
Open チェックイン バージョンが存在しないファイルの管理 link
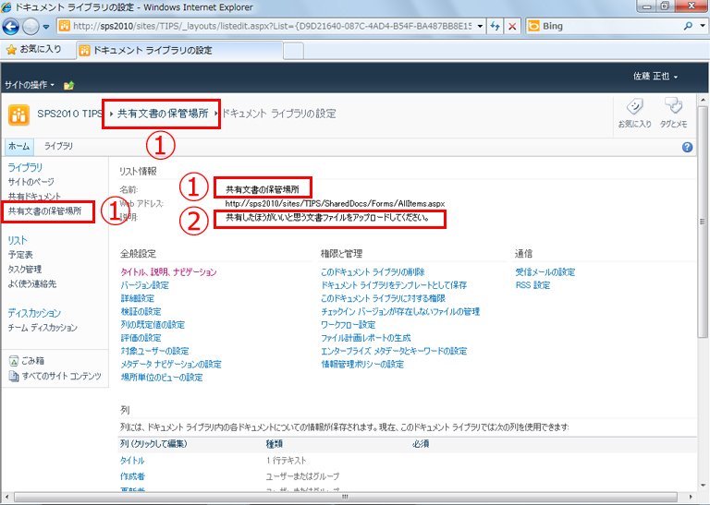[x=400, y=311]
